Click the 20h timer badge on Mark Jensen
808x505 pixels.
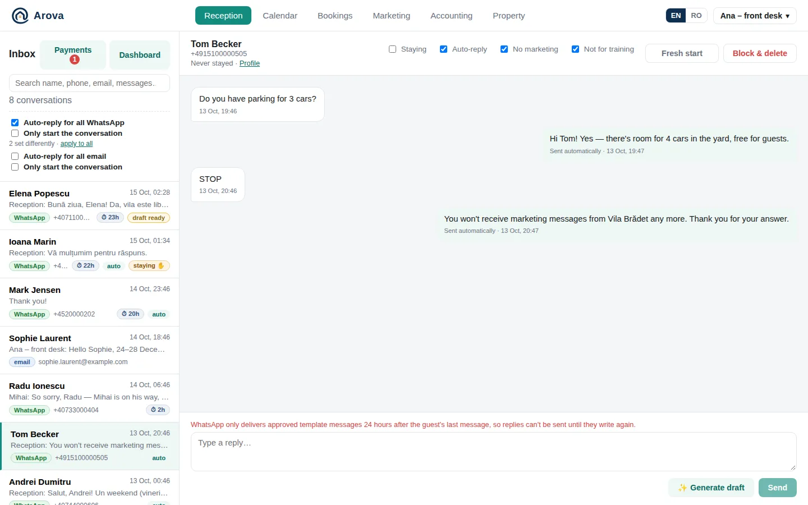click(x=131, y=314)
